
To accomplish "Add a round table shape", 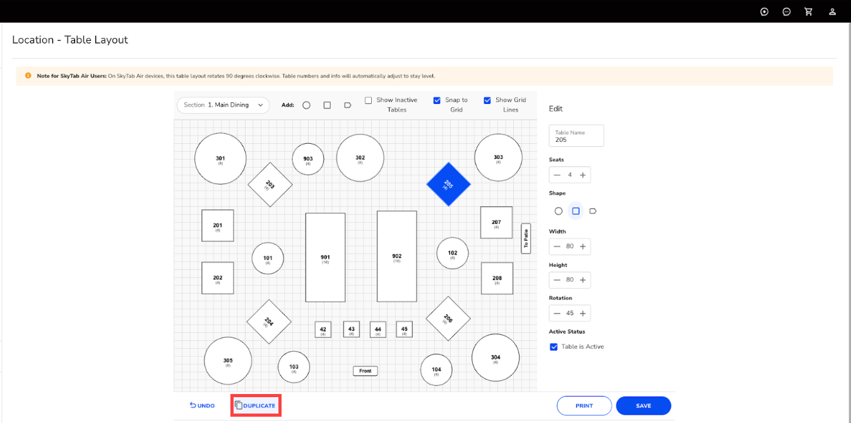I will click(306, 105).
